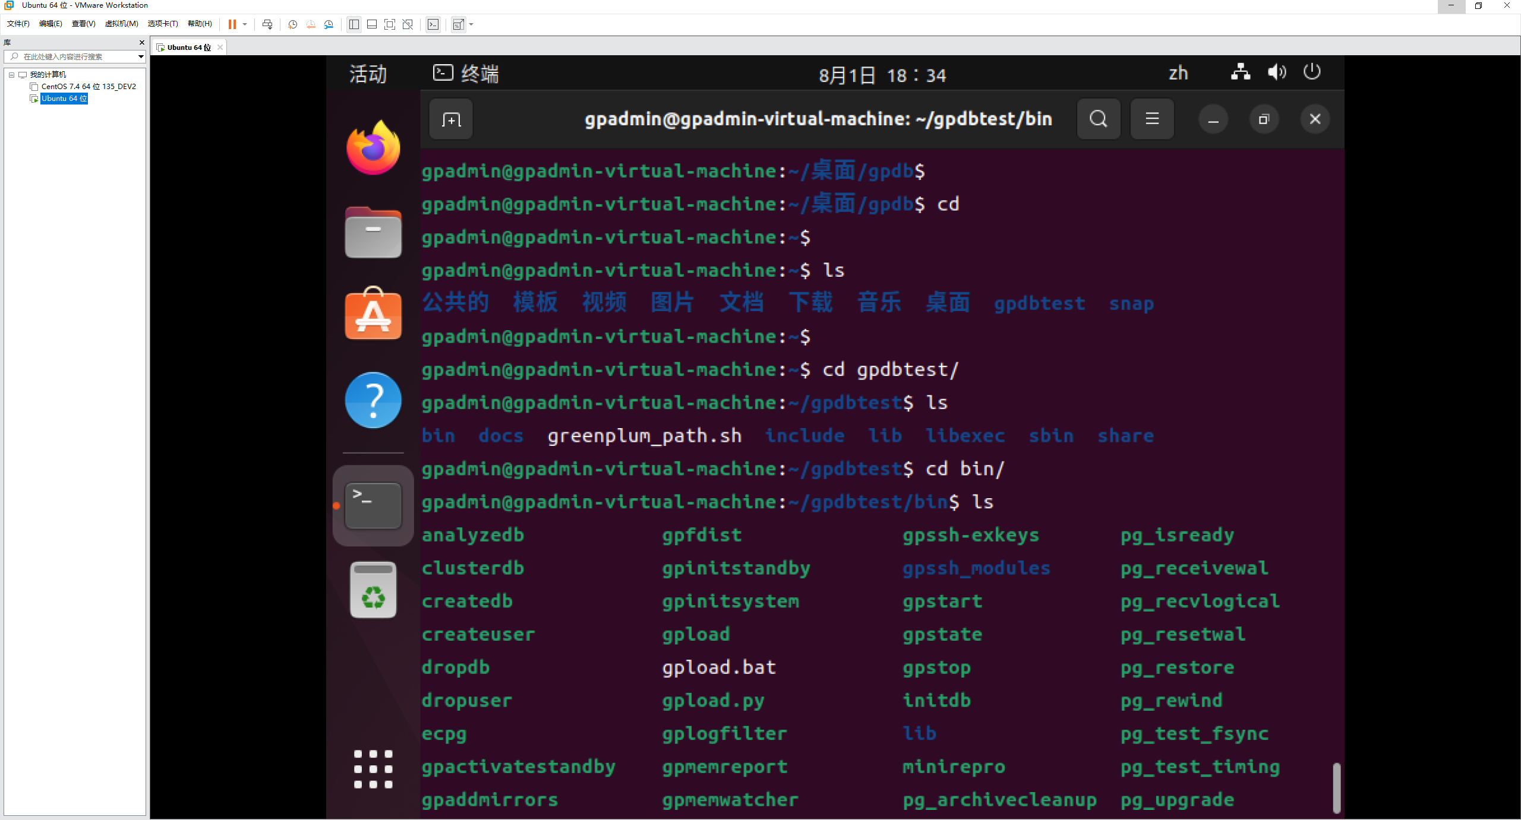Screen dimensions: 1521x820
Task: Click gpssh_modules in the listing
Action: 976,568
